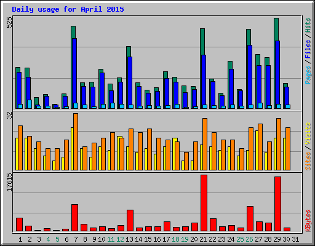Select the "Pages" legend label
Viewport: 315px width, 246px height.
pyautogui.click(x=308, y=75)
